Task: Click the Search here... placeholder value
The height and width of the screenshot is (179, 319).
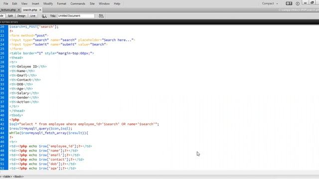Action: (118, 40)
